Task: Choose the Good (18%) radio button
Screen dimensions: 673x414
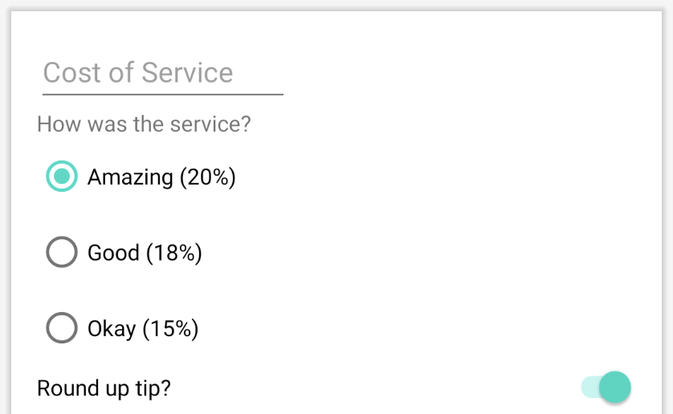Action: (62, 253)
